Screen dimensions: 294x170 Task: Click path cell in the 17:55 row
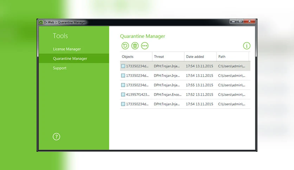(x=231, y=85)
